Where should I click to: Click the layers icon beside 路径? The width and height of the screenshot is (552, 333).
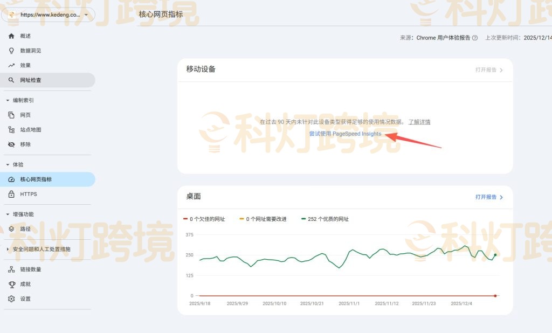11,229
